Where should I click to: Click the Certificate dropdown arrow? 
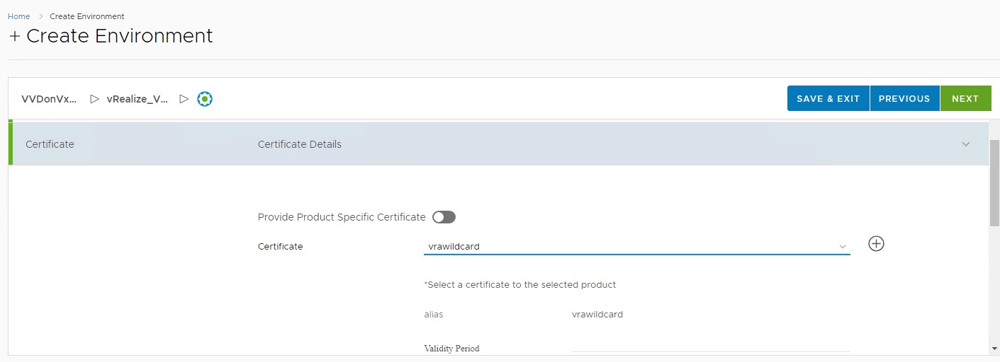(843, 247)
